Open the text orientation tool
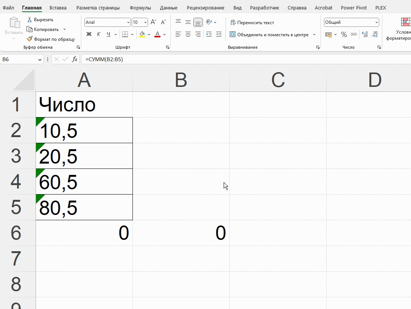 tap(209, 22)
